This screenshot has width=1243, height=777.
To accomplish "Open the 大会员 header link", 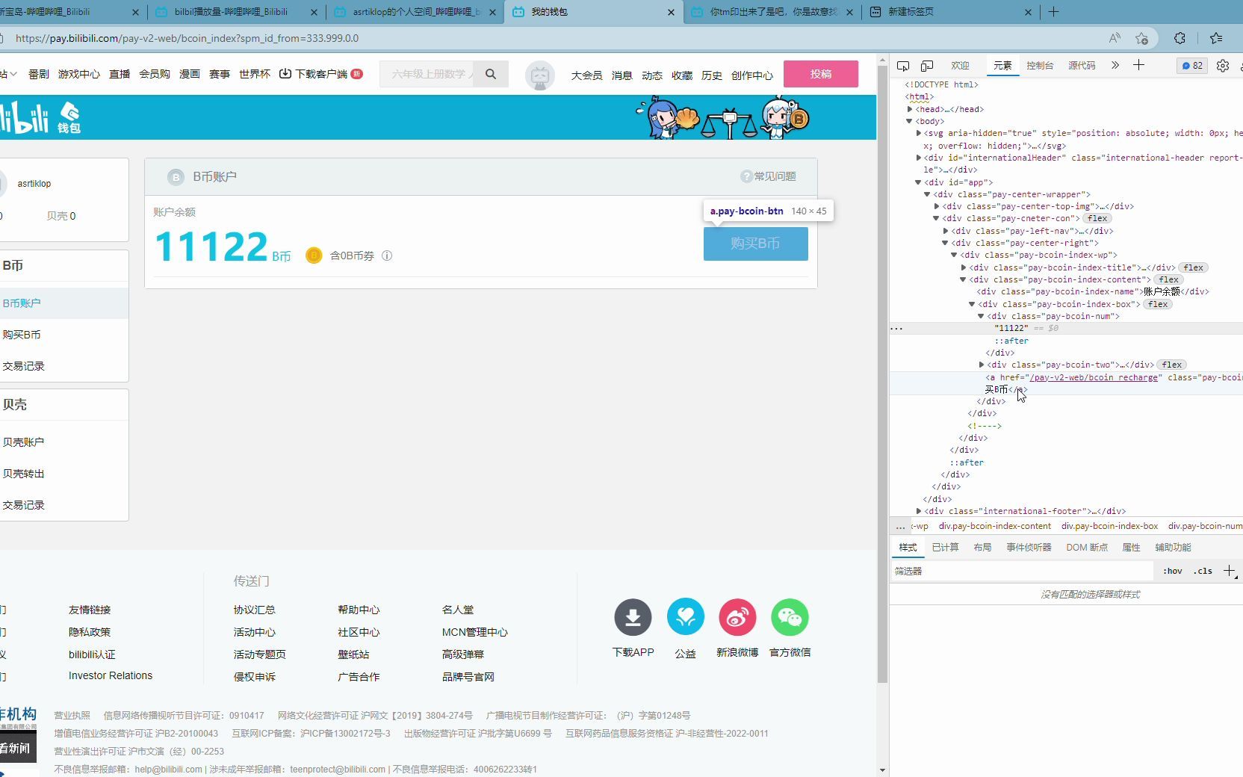I will pos(586,75).
